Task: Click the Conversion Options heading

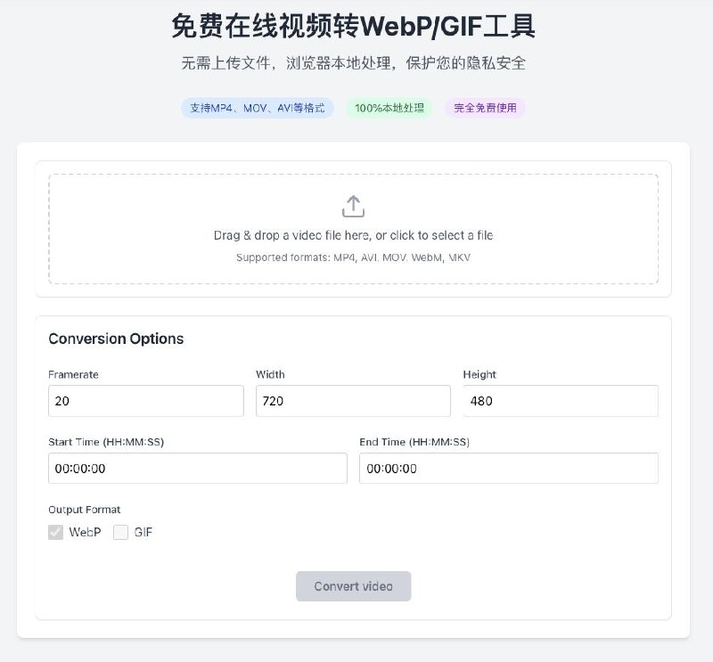Action: point(116,339)
